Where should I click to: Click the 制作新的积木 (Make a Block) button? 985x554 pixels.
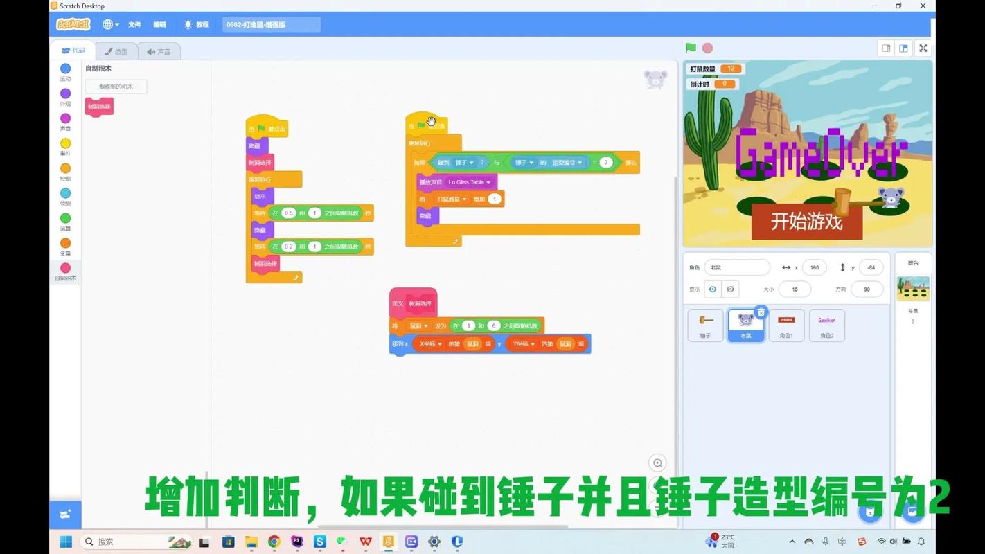[x=115, y=86]
